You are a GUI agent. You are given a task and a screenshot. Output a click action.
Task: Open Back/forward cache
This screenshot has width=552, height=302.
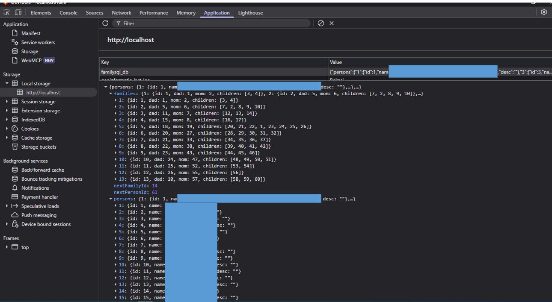click(43, 170)
